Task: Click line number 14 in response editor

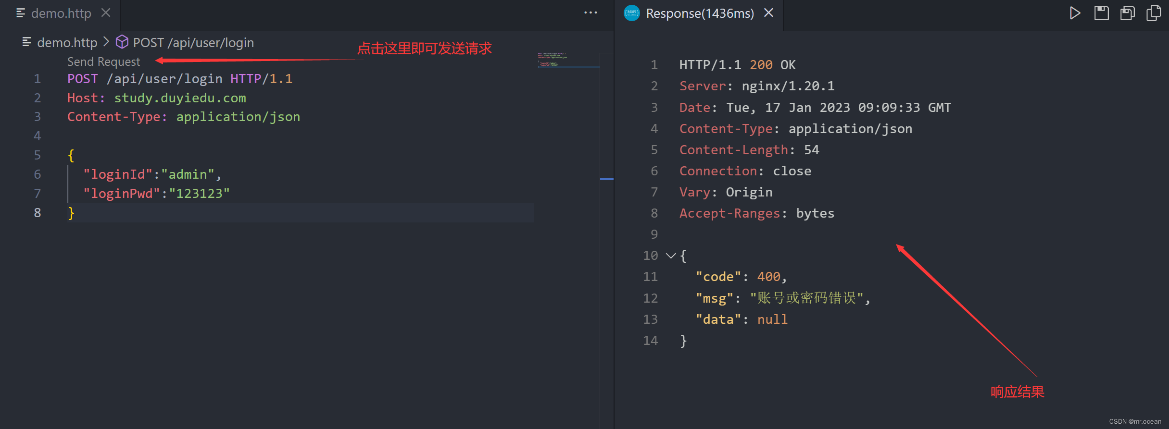Action: [650, 341]
